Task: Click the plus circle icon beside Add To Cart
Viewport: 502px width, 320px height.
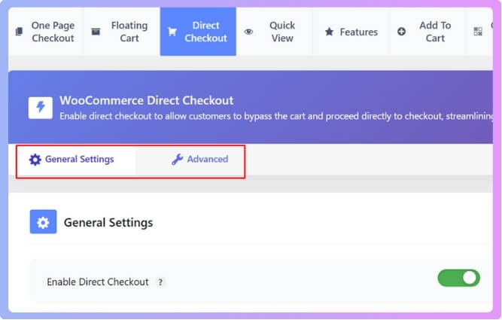Action: tap(401, 32)
